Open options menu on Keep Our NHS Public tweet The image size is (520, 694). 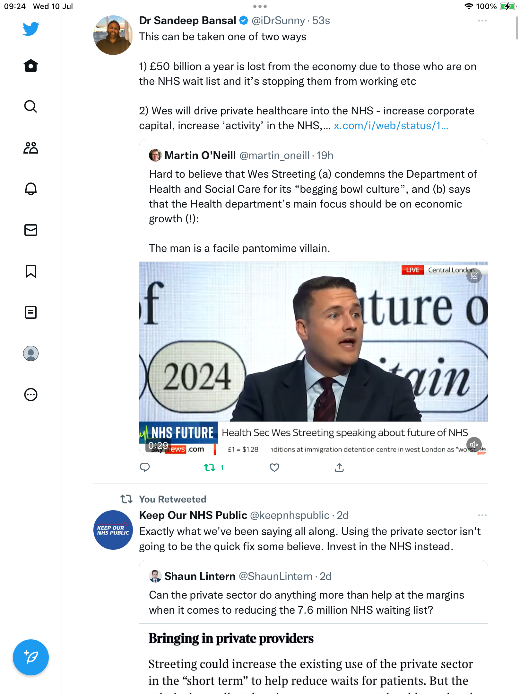tap(482, 515)
